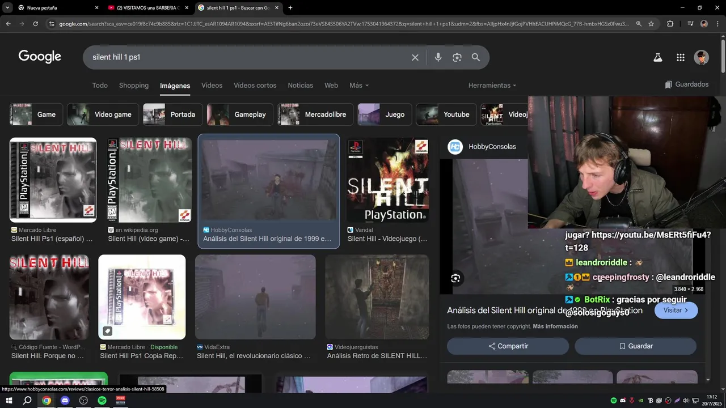Image resolution: width=726 pixels, height=408 pixels.
Task: Bookmark this page with the star icon
Action: [x=651, y=24]
